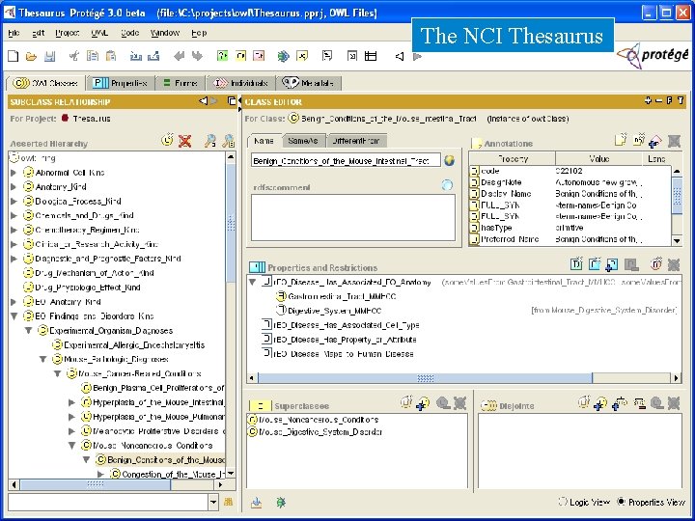Image resolution: width=695 pixels, height=521 pixels.
Task: Select the rEO_Disease_Maps_to_Human_Disease property
Action: (x=344, y=353)
